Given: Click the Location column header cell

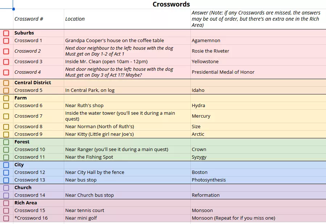Looking at the screenshot, I should [x=127, y=19].
